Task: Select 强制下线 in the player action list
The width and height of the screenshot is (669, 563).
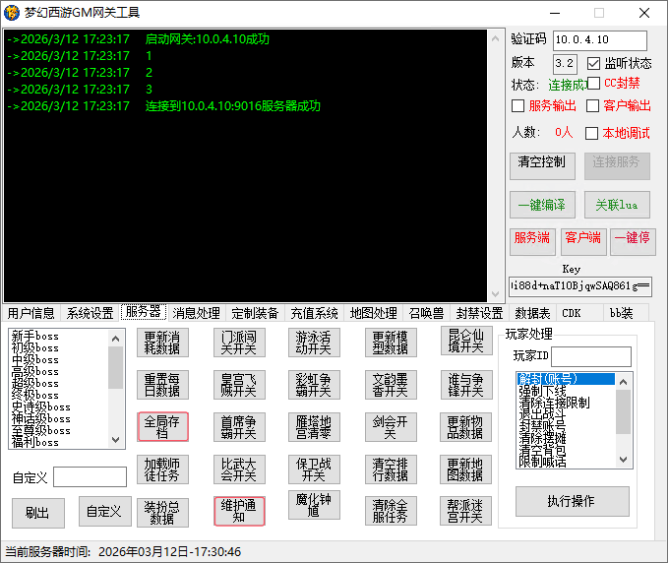Action: point(541,391)
